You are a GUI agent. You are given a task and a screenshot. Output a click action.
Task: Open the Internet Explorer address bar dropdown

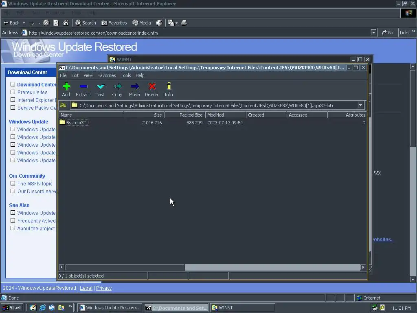click(374, 33)
